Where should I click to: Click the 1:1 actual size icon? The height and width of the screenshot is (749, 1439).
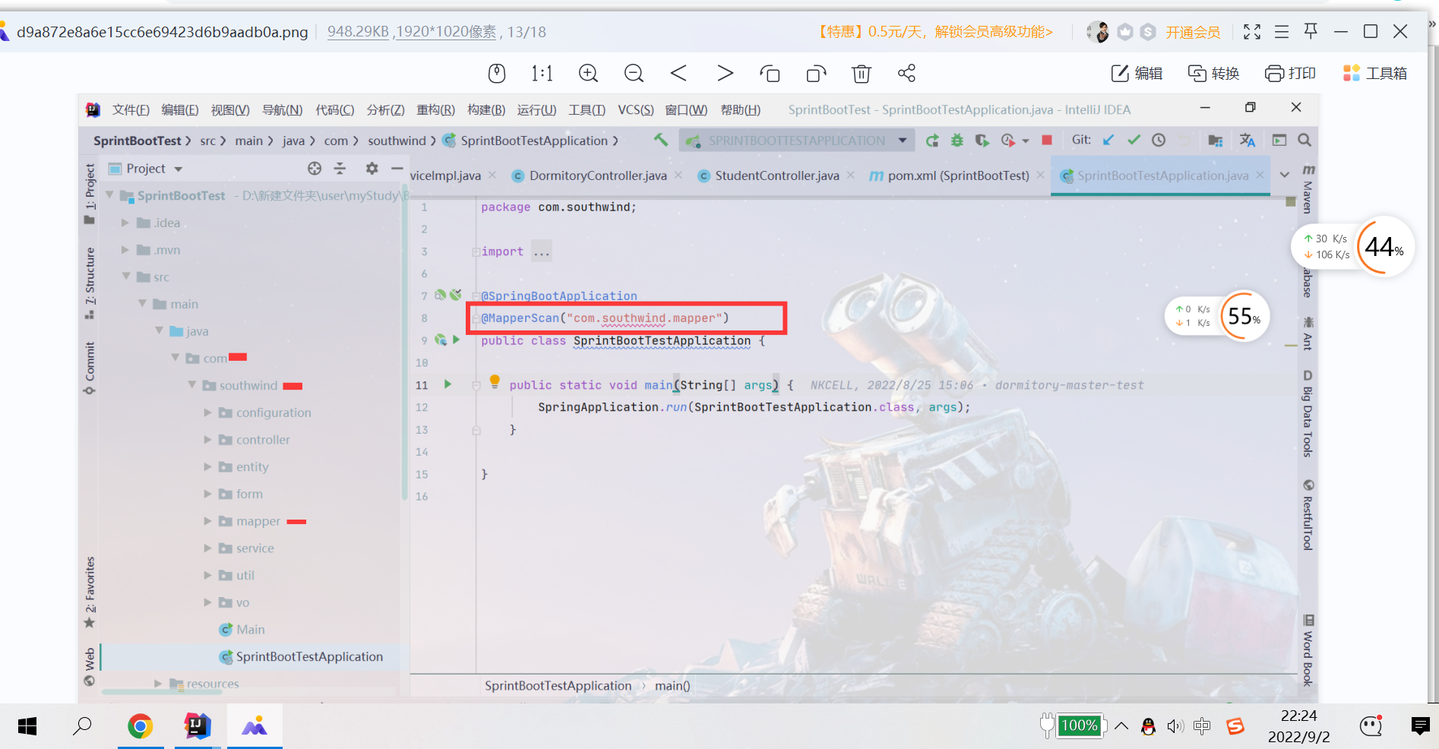click(x=542, y=73)
